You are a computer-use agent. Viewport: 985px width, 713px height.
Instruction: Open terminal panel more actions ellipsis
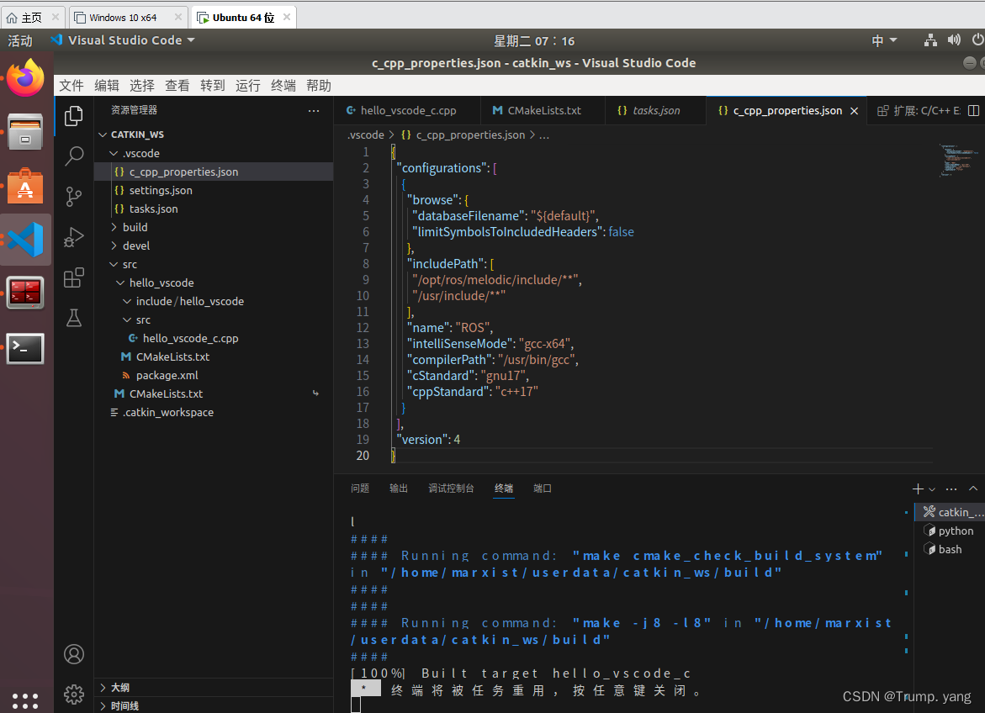pos(951,489)
